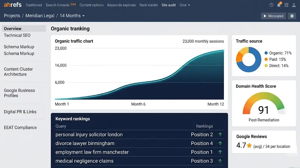This screenshot has width=300, height=168.
Task: Open the Cashbored menu item
Action: pyautogui.click(x=34, y=5)
